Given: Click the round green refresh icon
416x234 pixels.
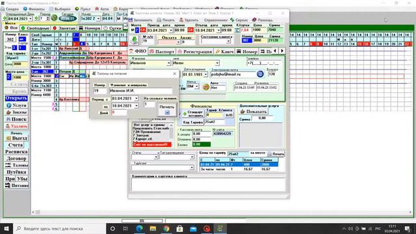Looking at the screenshot, I should [54, 18].
